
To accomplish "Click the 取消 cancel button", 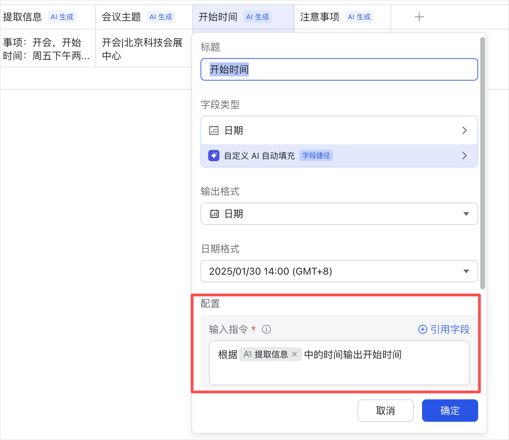I will [385, 411].
